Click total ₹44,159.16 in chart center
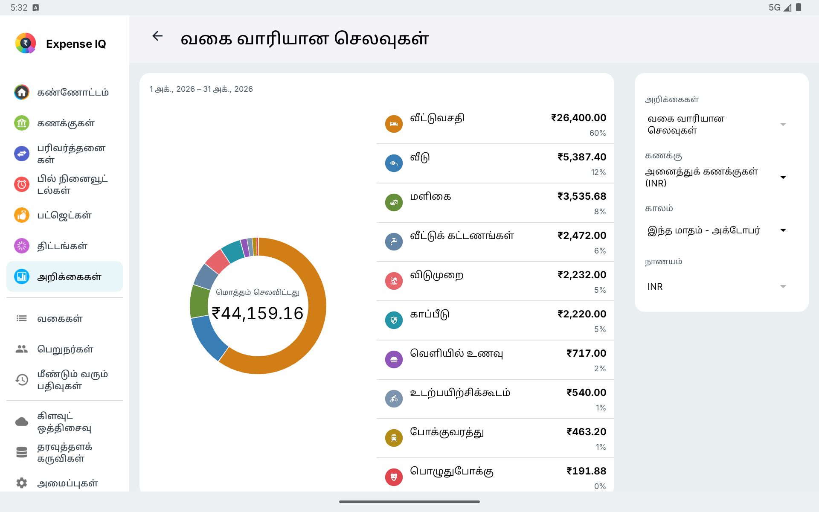 (x=258, y=314)
